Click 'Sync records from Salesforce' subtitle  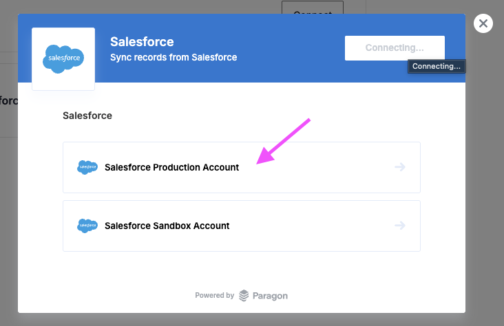174,57
